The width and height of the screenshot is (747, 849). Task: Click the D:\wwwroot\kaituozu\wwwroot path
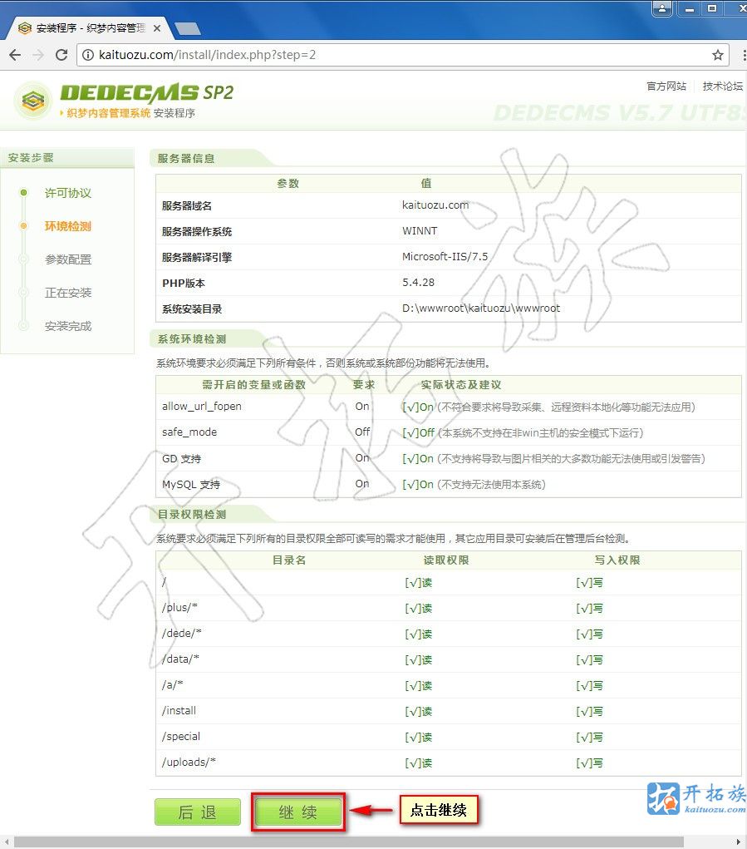click(x=481, y=309)
